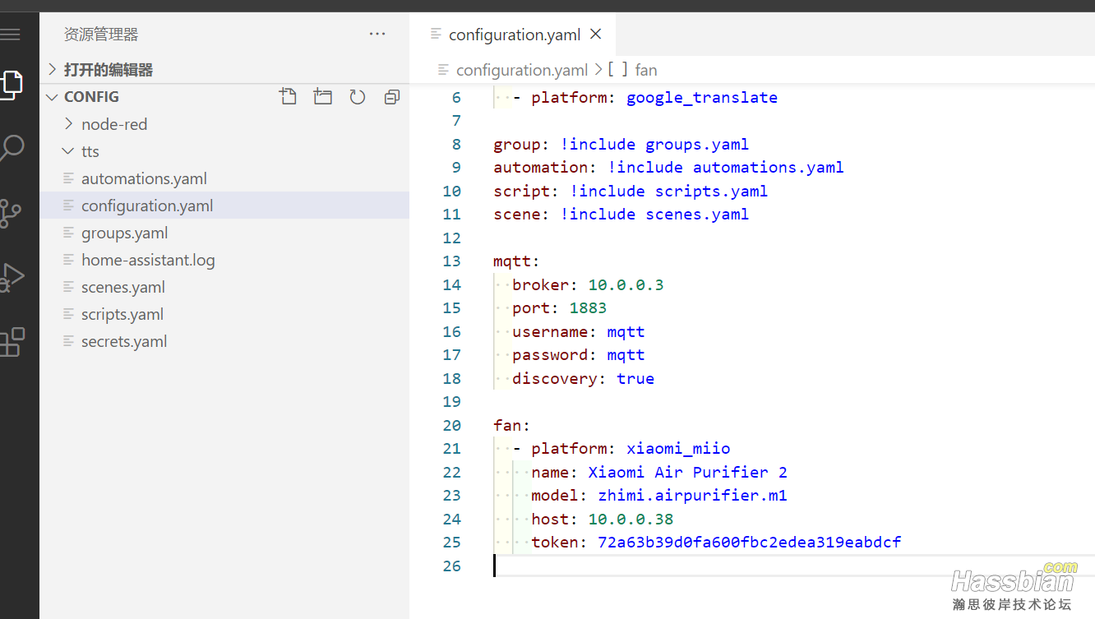This screenshot has height=619, width=1095.
Task: Open secrets.yaml in the explorer
Action: (224, 341)
